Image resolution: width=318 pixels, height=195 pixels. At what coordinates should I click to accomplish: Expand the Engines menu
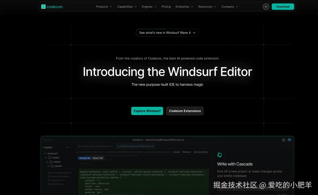pyautogui.click(x=149, y=7)
